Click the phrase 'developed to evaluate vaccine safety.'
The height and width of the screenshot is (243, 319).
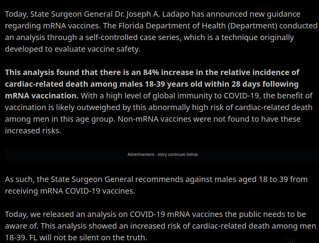pyautogui.click(x=72, y=49)
